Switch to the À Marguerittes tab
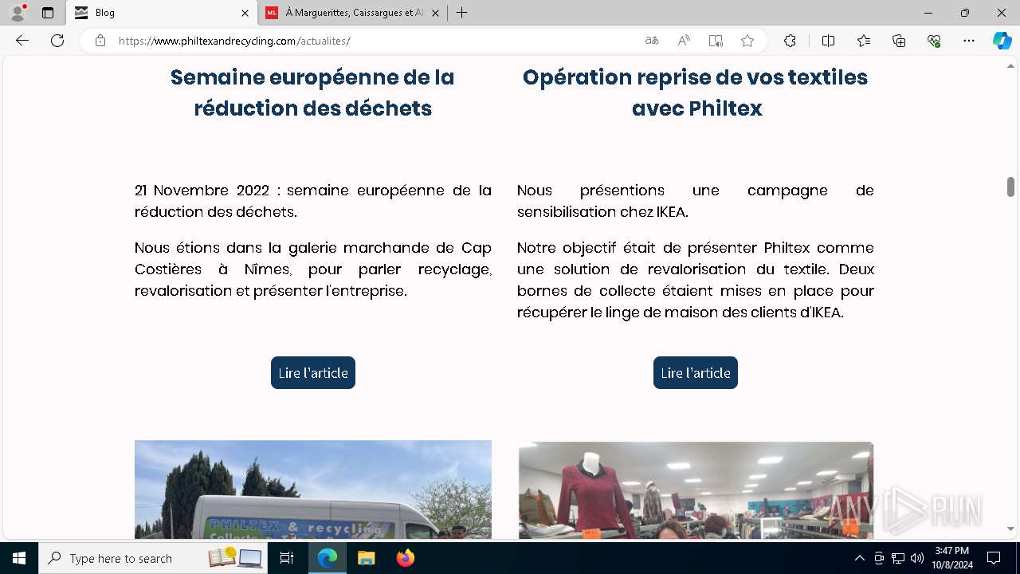Viewport: 1020px width, 574px height. pyautogui.click(x=353, y=13)
